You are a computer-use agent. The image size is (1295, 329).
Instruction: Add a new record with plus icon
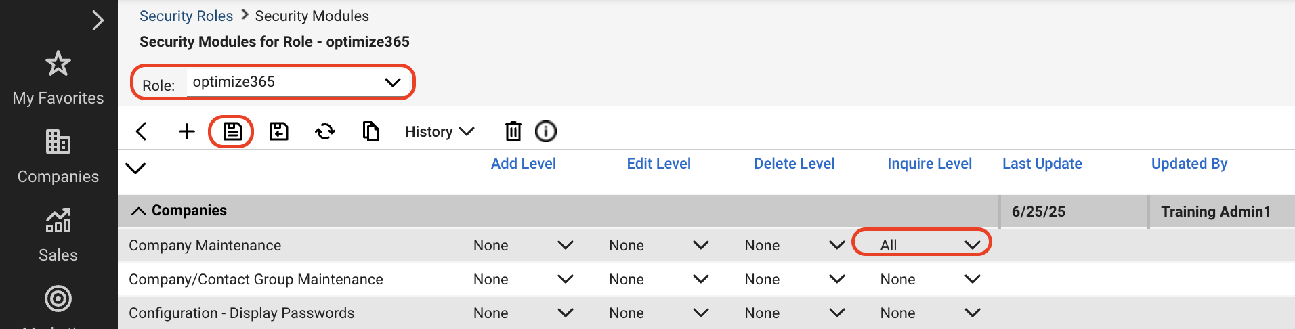187,131
